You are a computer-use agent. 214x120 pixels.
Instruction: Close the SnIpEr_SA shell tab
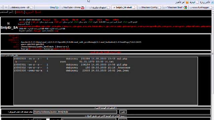114,7
